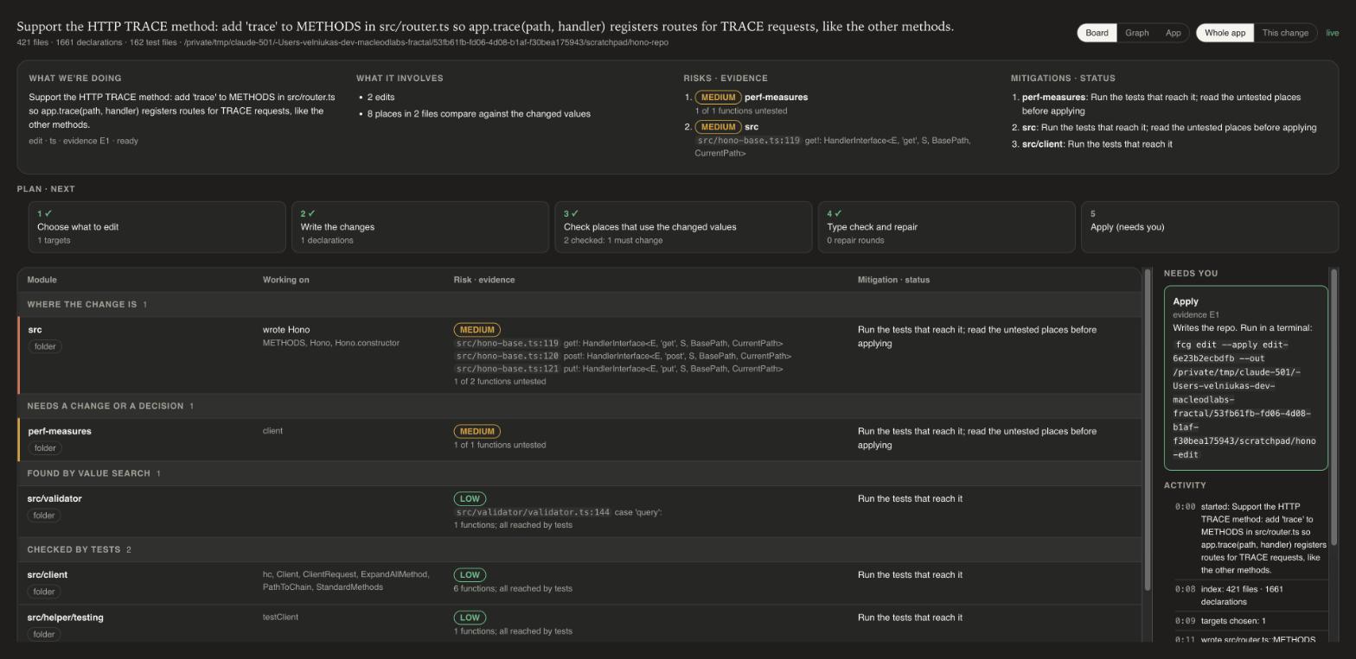Open src/hono-base.ts:120 reference in src row
This screenshot has height=659, width=1356.
[508, 356]
